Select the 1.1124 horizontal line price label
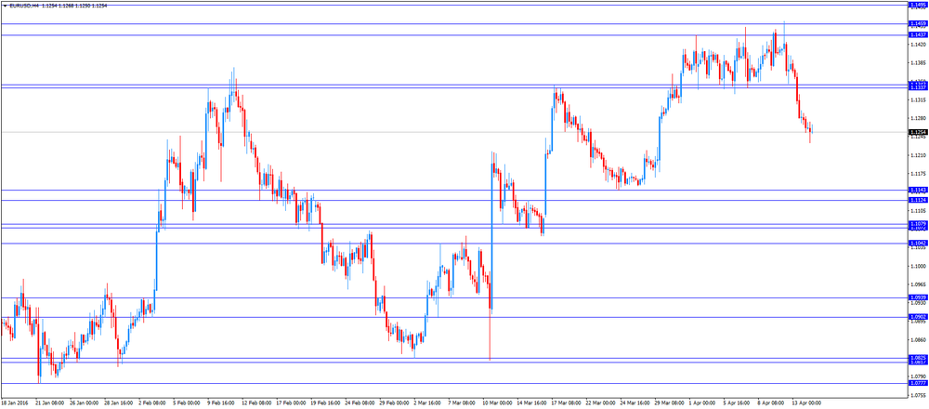 tap(917, 200)
